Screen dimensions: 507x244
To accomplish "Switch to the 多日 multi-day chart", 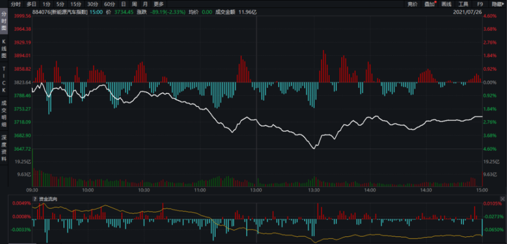I will pos(31,4).
